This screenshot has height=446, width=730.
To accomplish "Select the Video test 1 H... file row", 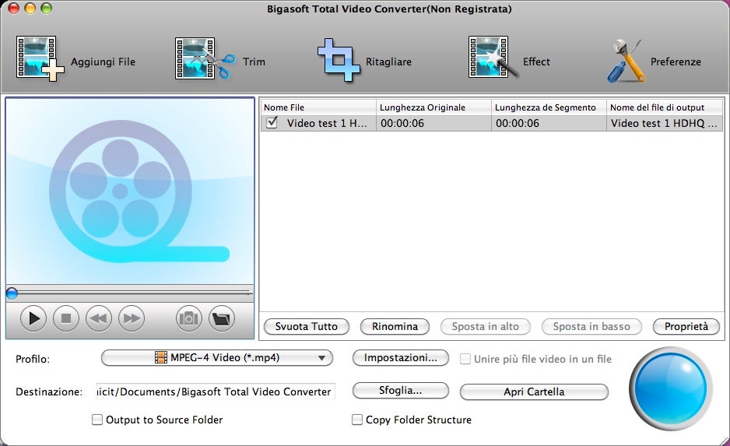I will coord(491,123).
